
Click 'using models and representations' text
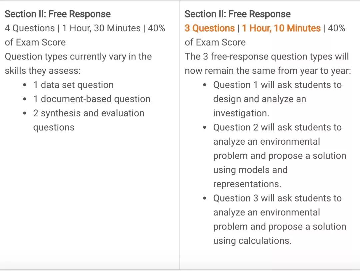[x=250, y=177]
